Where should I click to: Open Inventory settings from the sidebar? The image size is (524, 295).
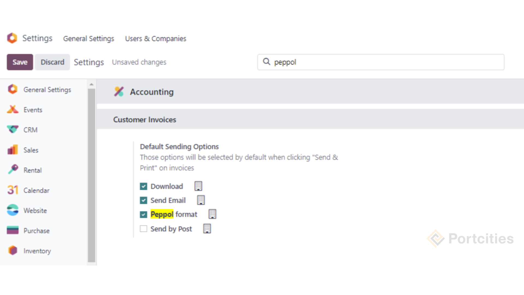click(13, 250)
